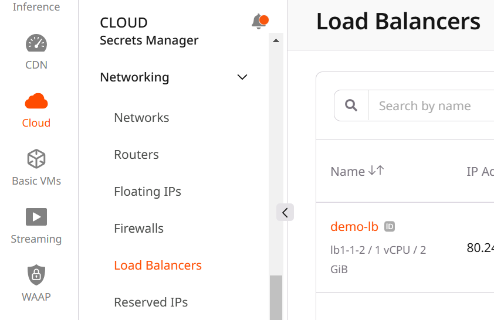
Task: Click the CLOUD panel heading
Action: pos(123,23)
